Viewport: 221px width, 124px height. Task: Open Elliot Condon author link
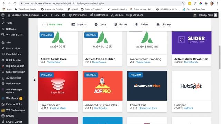pyautogui.click(x=100, y=108)
